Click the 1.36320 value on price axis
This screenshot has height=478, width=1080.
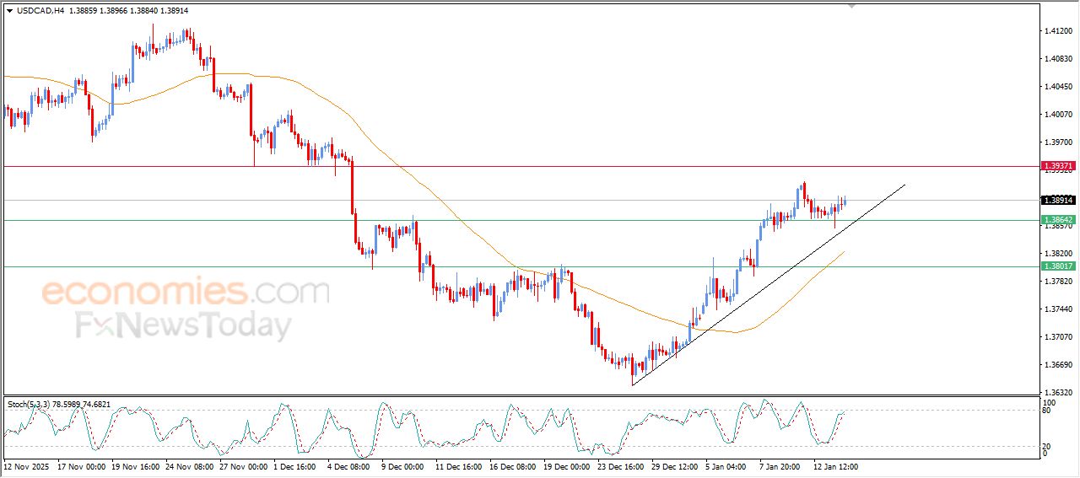(1058, 393)
